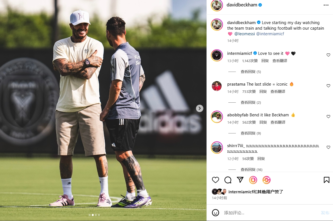The height and width of the screenshot is (221, 333).
Task: Click the pink-orange circular refresh extension icon
Action: click(x=266, y=180)
